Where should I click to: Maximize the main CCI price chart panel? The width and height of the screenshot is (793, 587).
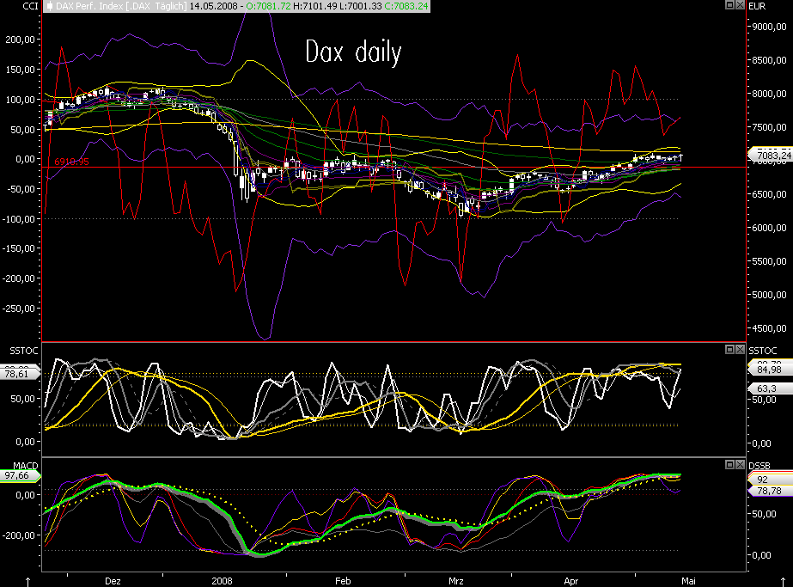click(729, 5)
